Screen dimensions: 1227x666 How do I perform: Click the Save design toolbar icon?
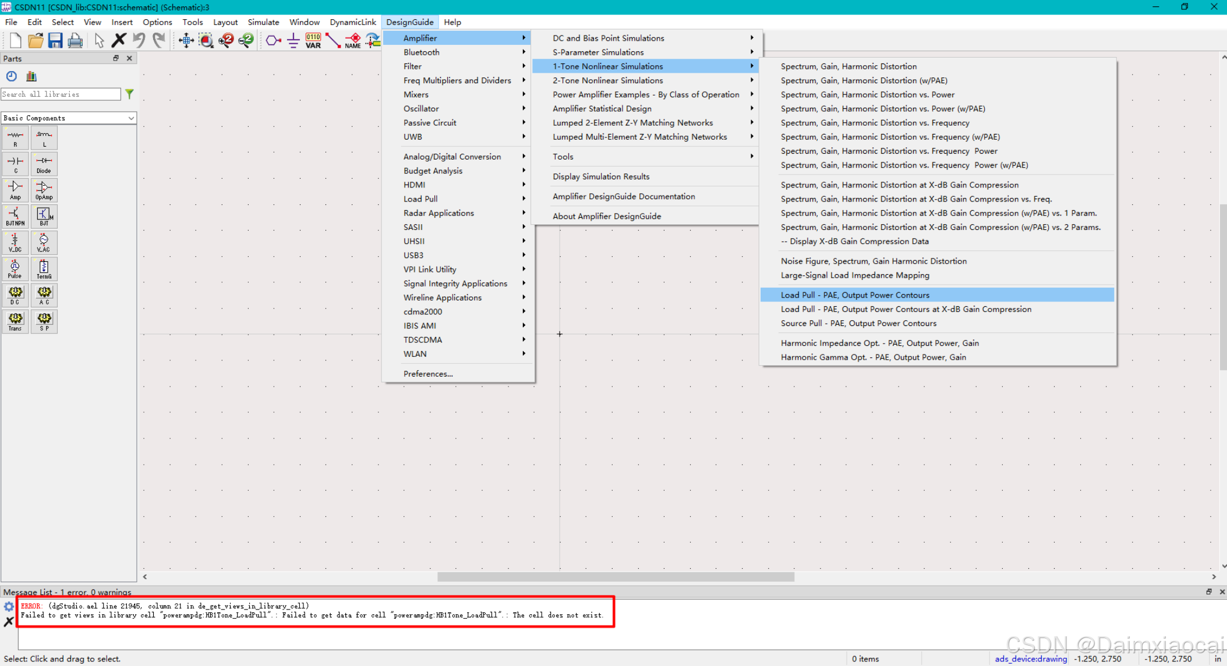click(x=55, y=40)
